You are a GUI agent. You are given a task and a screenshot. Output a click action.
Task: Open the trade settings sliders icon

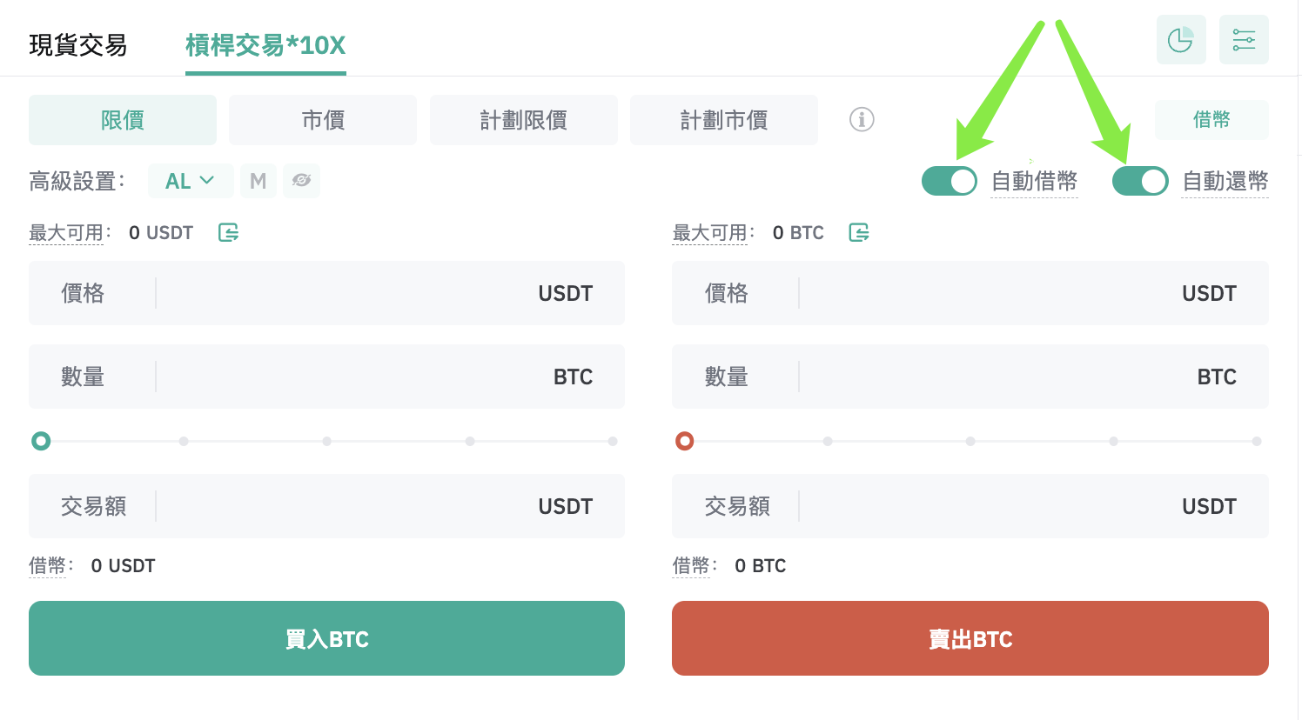coord(1244,40)
